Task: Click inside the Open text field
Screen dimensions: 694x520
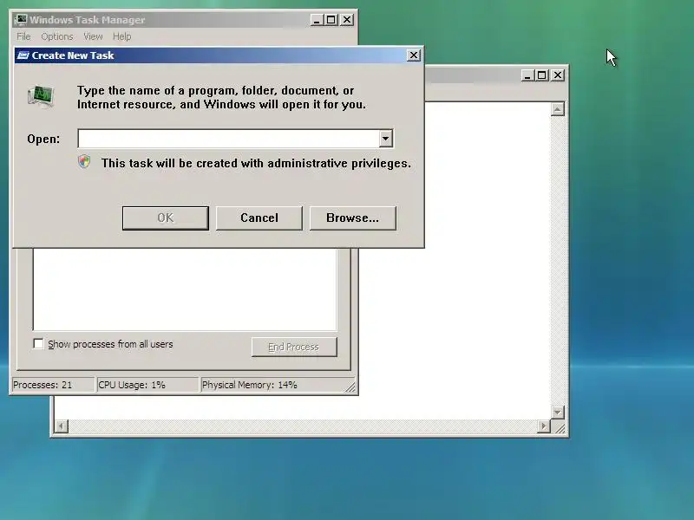Action: coord(228,139)
